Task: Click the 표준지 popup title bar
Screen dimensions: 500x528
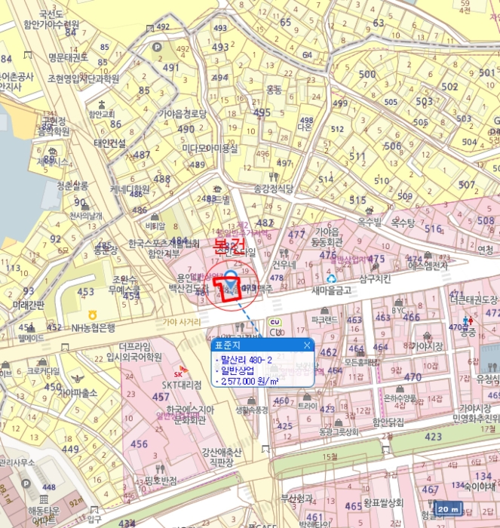Action: pos(256,345)
